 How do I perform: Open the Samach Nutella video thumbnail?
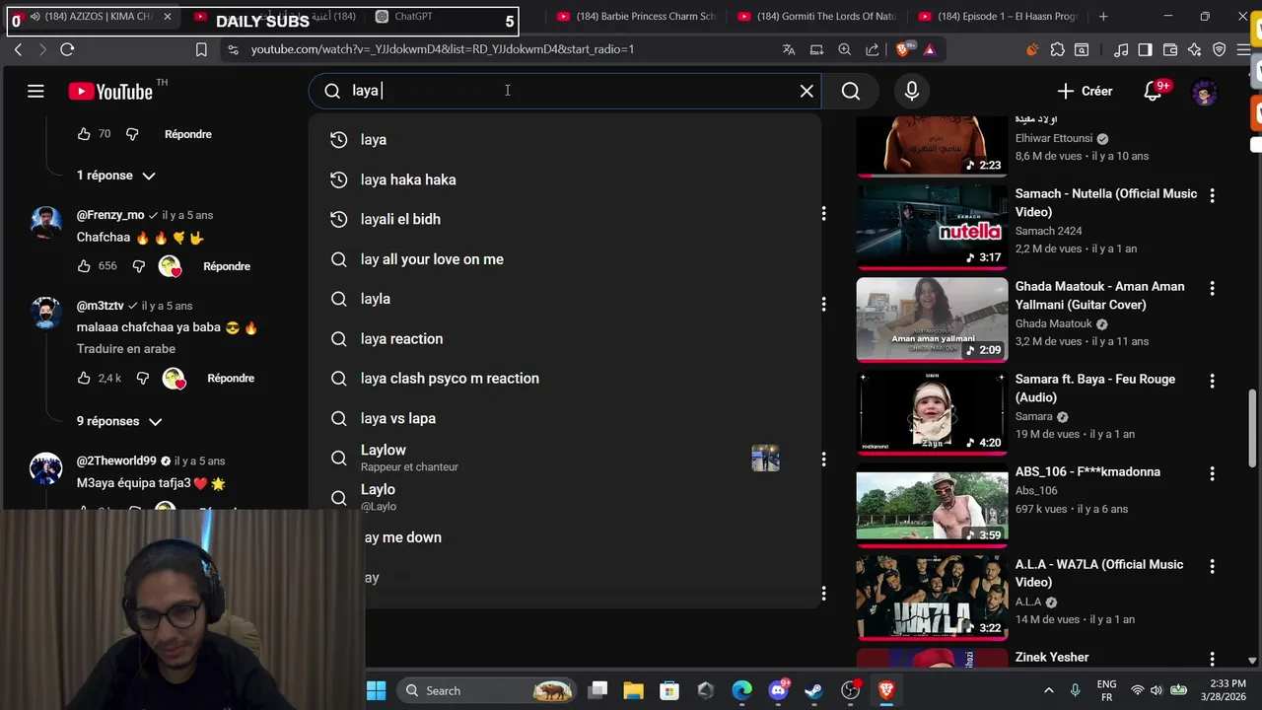(x=932, y=226)
